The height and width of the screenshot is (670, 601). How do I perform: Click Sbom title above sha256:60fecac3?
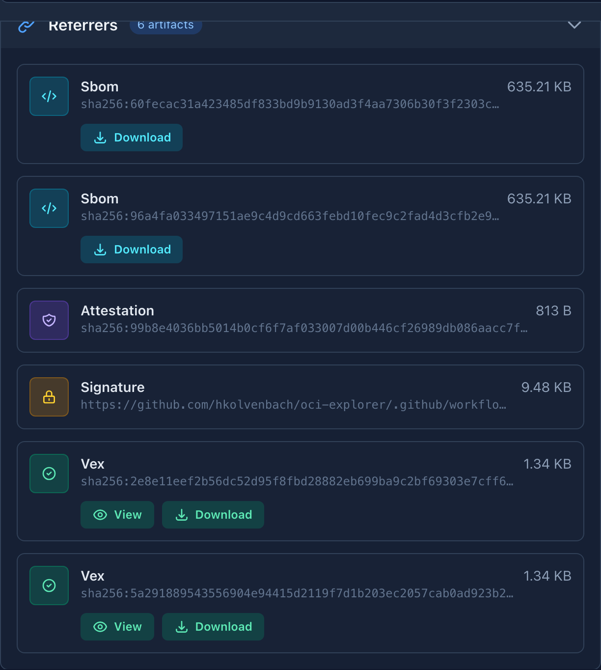click(x=100, y=87)
